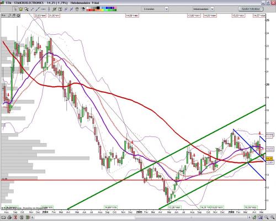The image size is (276, 221).
Task: Click the printer icon in bottom-left toolbar
Action: coord(9,217)
